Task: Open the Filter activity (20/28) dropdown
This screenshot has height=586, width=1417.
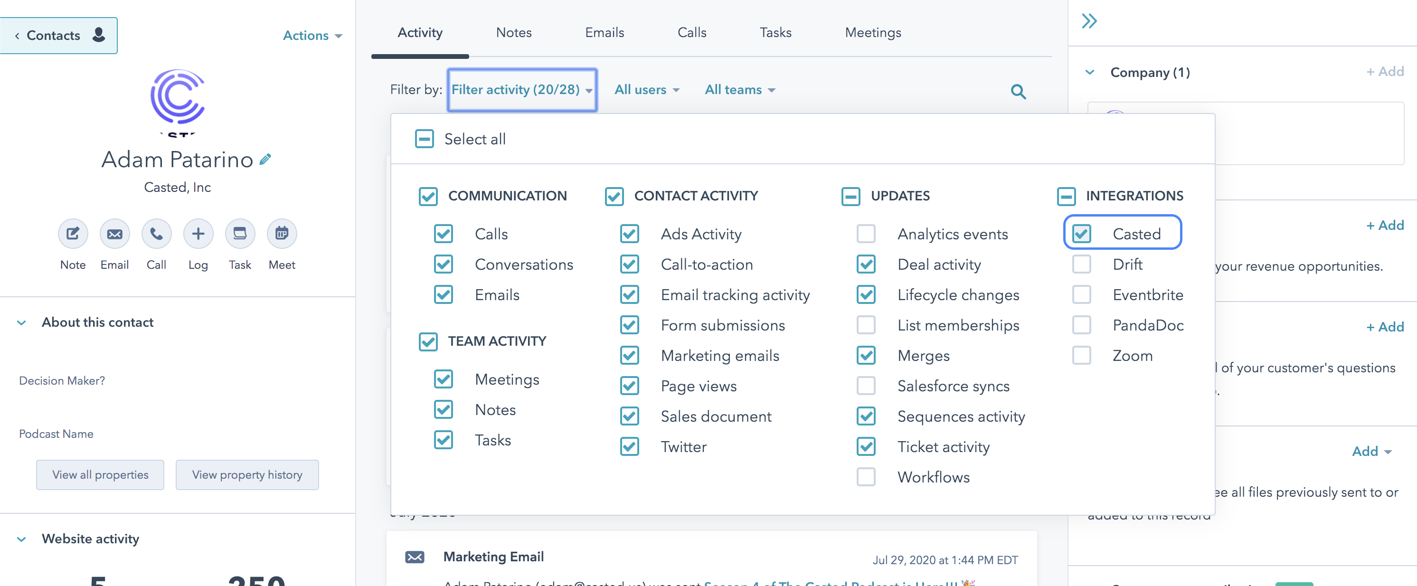Action: [x=522, y=90]
